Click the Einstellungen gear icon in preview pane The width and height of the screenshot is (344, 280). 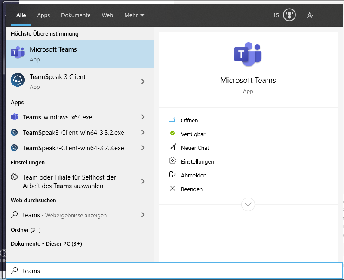click(x=172, y=161)
